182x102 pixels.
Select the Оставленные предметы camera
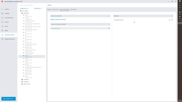coord(31,44)
